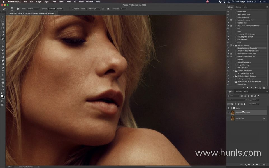Open layer style fx menu

click(x=245, y=165)
